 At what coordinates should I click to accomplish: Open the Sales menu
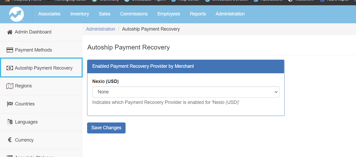(x=105, y=14)
